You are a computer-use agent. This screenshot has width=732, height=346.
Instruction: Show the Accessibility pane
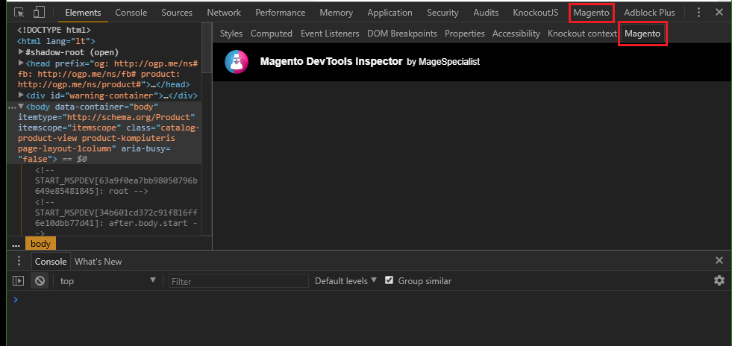516,33
